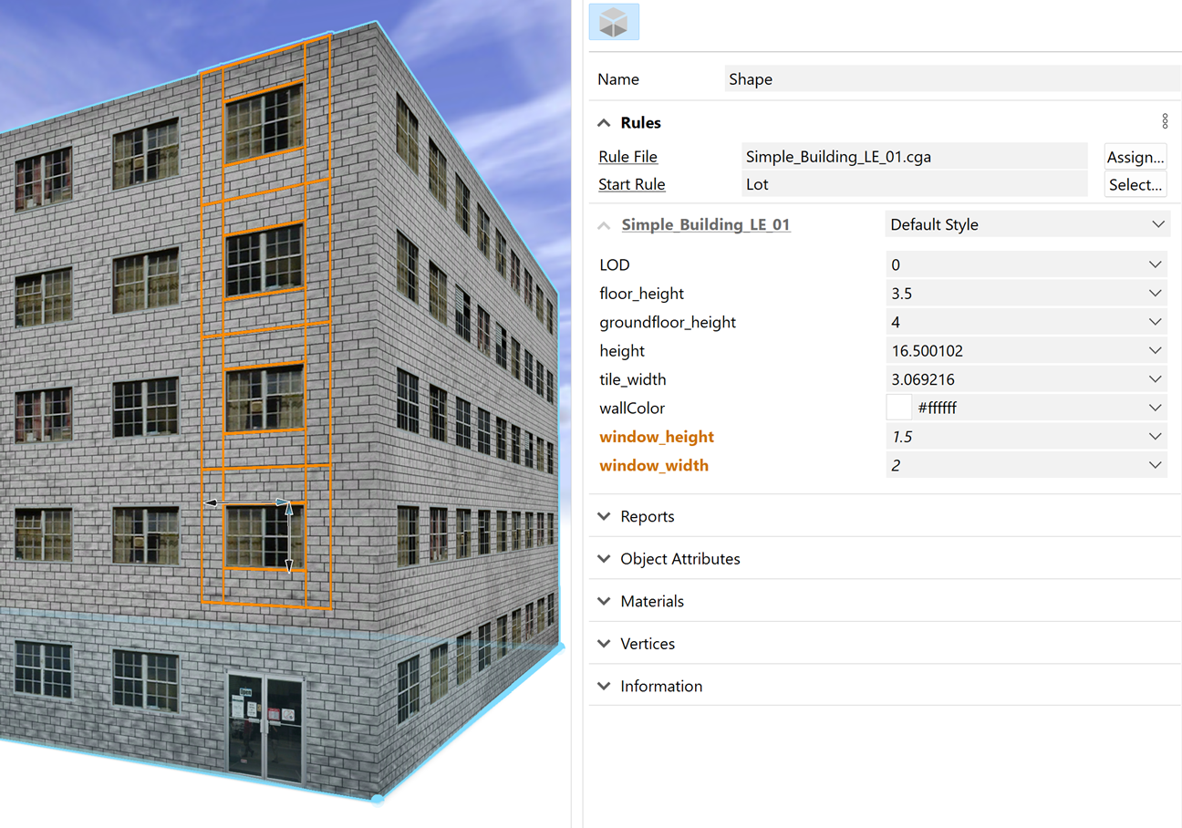1182x828 pixels.
Task: Click the Rule File link label
Action: tap(627, 157)
